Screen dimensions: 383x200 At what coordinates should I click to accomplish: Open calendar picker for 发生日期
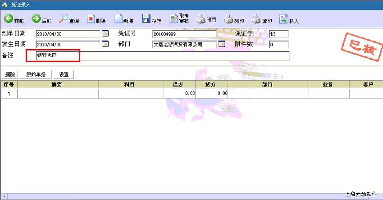point(105,44)
